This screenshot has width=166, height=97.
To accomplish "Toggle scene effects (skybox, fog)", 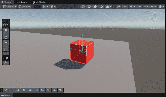I will (x=131, y=7).
